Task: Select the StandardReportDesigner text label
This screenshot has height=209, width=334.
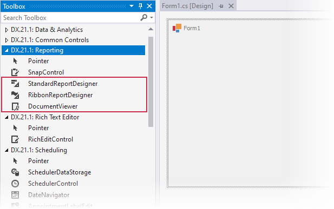Action: point(63,84)
